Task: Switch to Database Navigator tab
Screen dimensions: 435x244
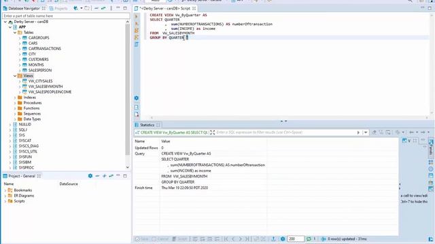Action: 24,8
